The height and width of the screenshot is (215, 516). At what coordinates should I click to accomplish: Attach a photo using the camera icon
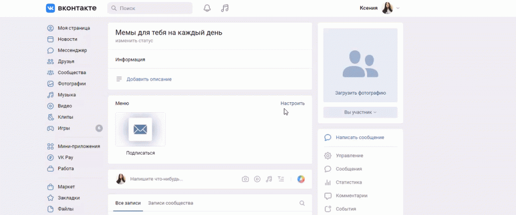tap(245, 179)
